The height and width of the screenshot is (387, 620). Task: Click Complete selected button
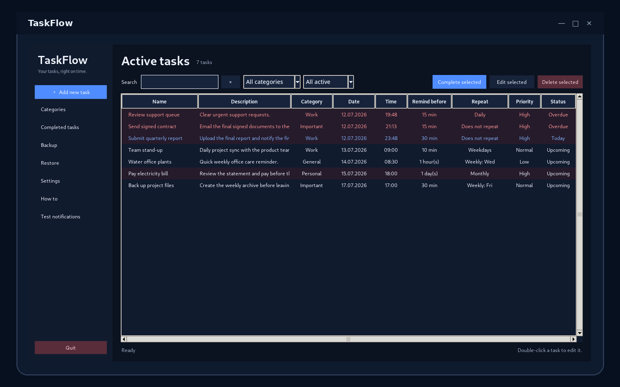point(459,82)
